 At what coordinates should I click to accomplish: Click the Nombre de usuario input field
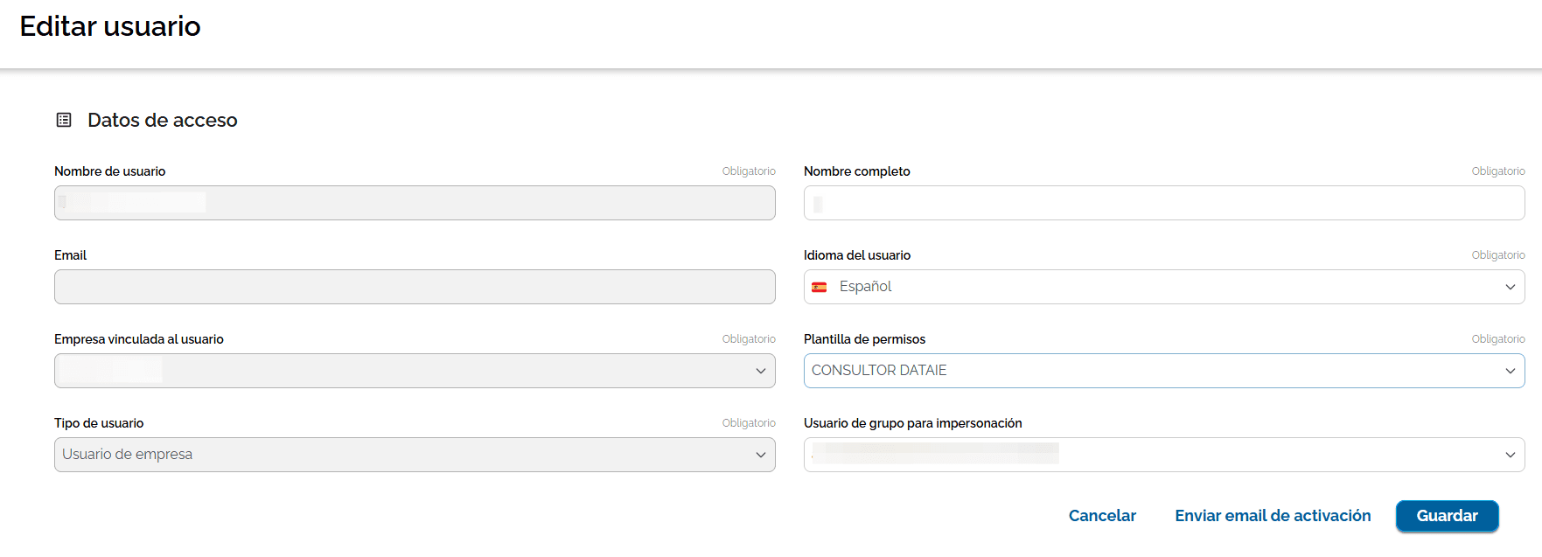point(415,203)
